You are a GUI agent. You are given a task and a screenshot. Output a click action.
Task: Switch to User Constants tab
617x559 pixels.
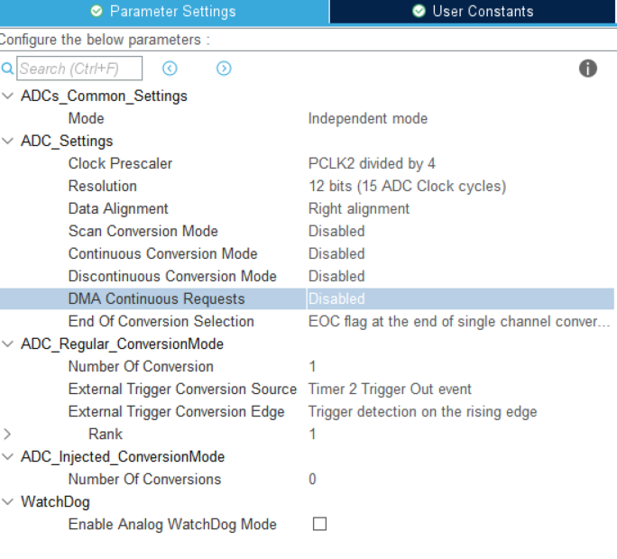472,12
